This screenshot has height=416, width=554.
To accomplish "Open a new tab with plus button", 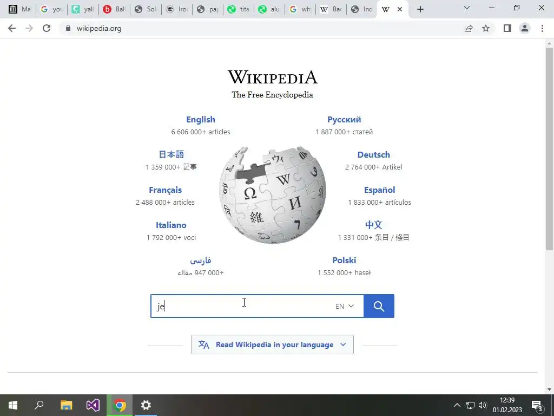I will point(420,9).
